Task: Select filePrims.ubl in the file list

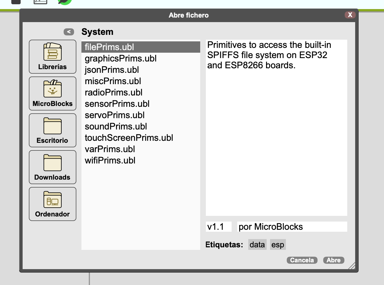Action: pyautogui.click(x=109, y=47)
